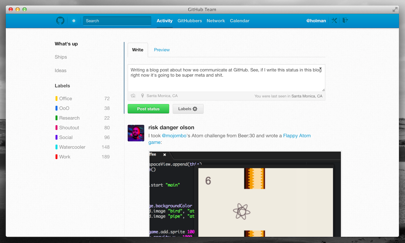
Task: Select the Write tab
Action: point(138,50)
